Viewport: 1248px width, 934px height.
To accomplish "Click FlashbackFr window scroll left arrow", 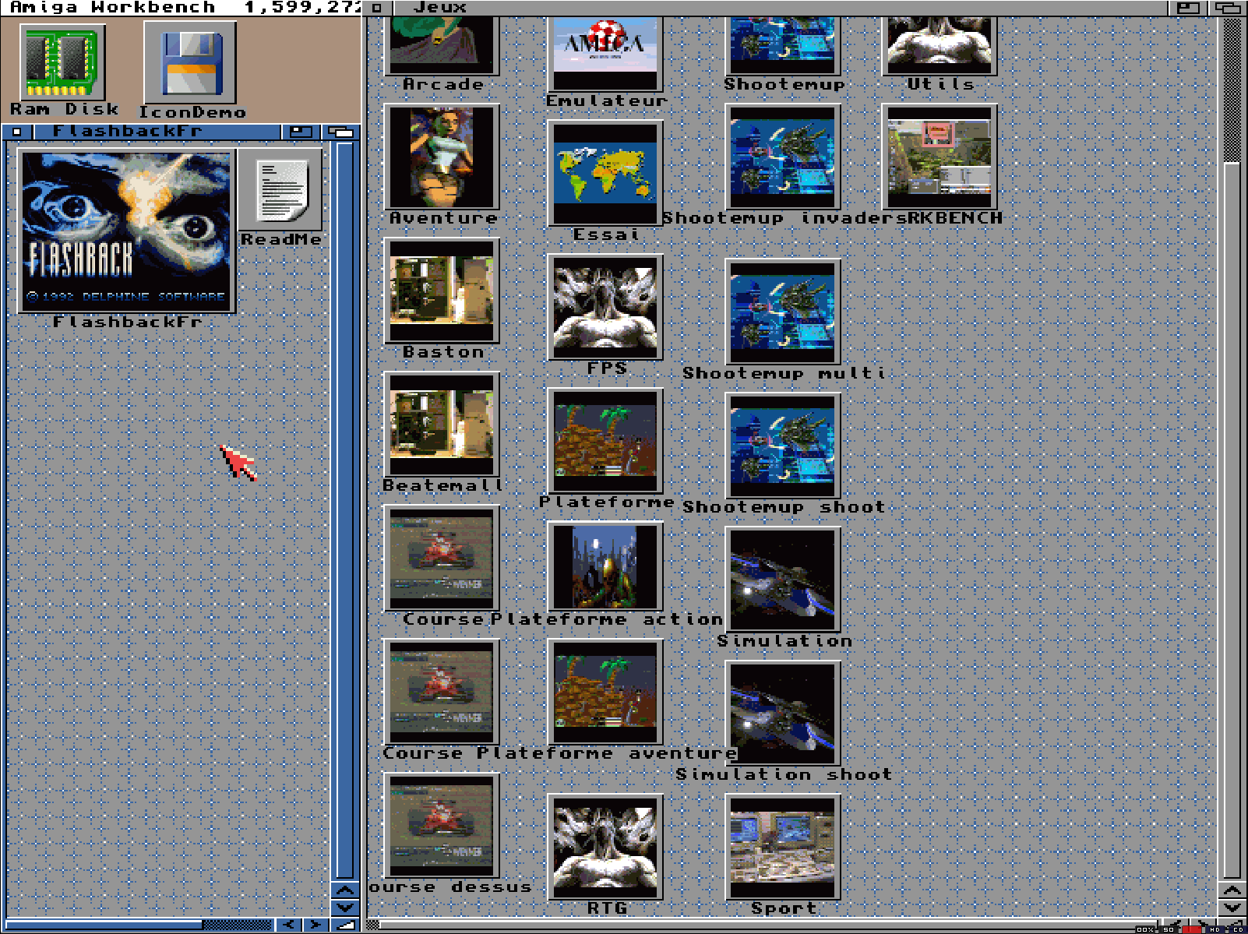I will tap(289, 925).
